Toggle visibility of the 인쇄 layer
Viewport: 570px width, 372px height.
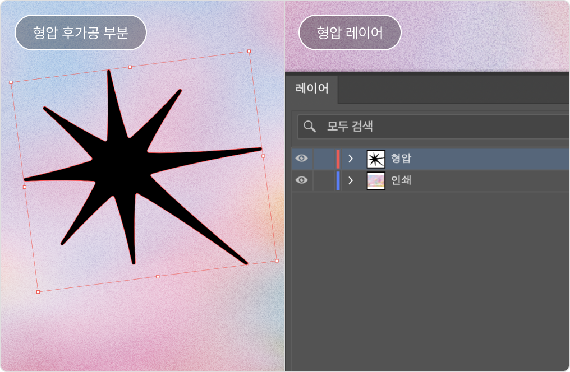(x=302, y=180)
